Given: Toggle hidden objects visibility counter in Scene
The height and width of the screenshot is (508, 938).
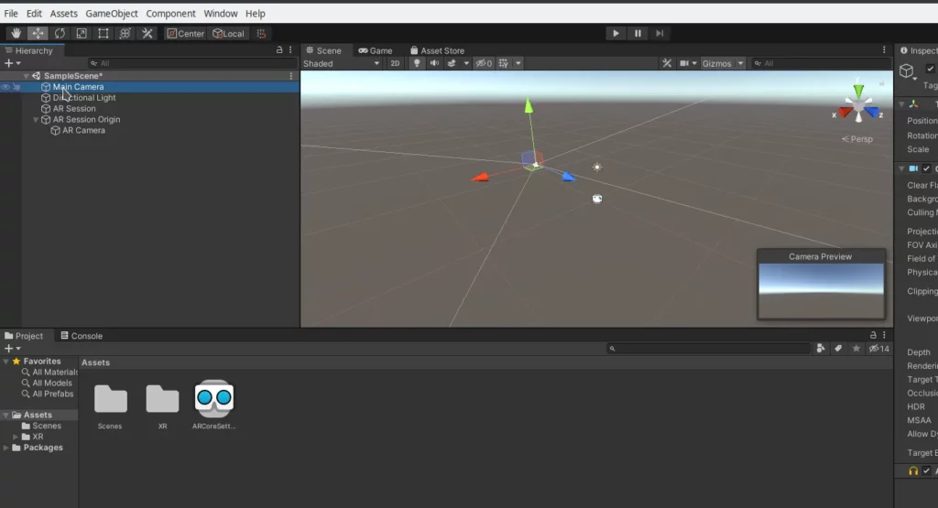Looking at the screenshot, I should 484,63.
